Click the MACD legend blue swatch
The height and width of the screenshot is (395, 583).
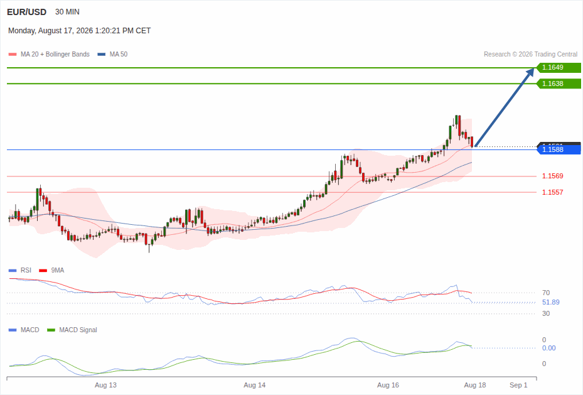click(13, 330)
